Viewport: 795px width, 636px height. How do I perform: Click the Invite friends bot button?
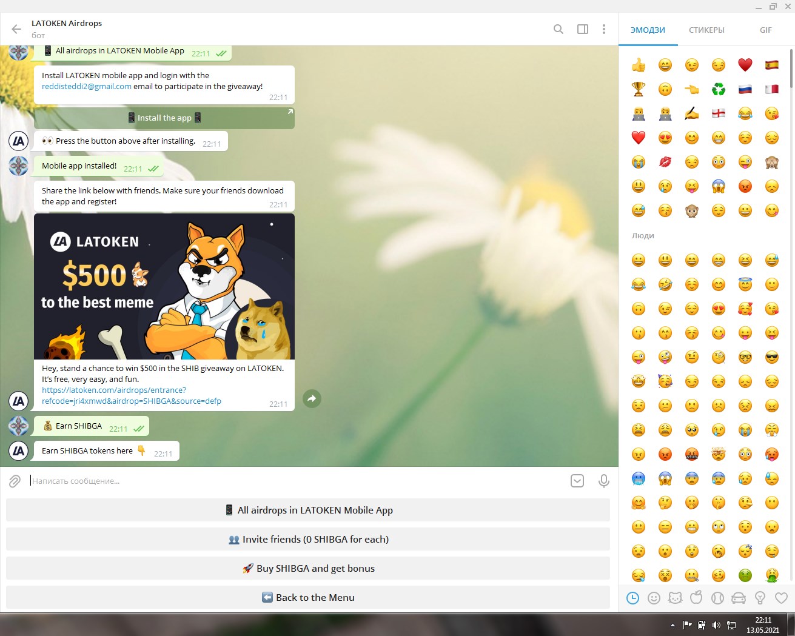click(308, 539)
